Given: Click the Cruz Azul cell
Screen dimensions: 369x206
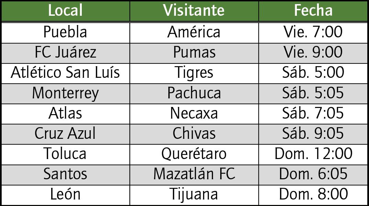Looking at the screenshot, I should [65, 134].
